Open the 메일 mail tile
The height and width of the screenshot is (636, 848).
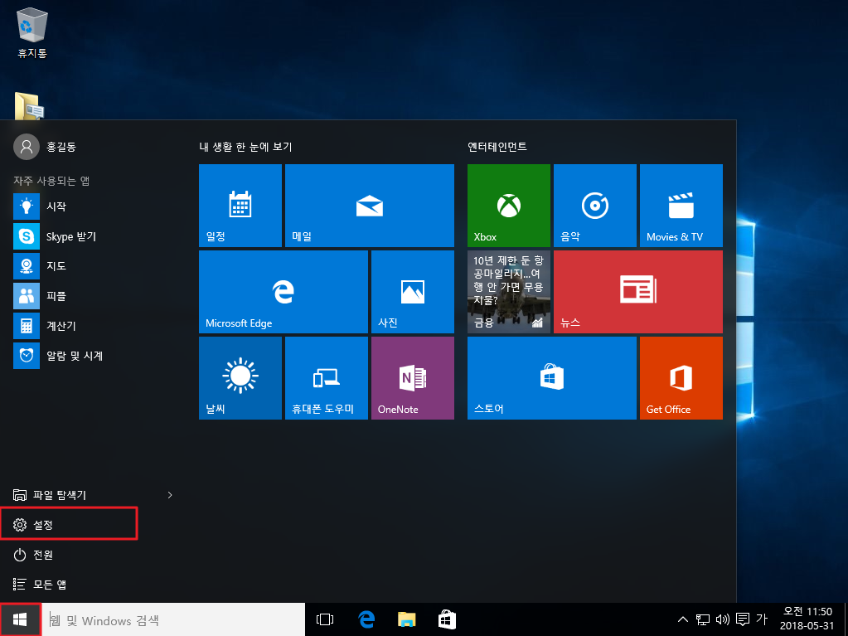pyautogui.click(x=370, y=206)
